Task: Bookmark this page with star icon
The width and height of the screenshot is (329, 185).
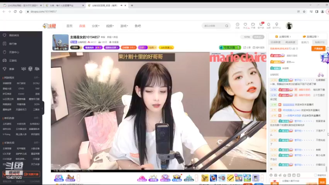Action: 304,12
